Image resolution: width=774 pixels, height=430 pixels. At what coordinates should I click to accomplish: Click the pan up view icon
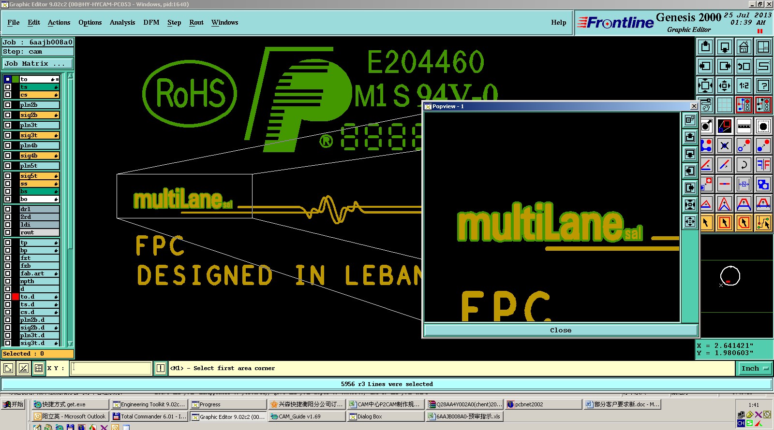(705, 47)
